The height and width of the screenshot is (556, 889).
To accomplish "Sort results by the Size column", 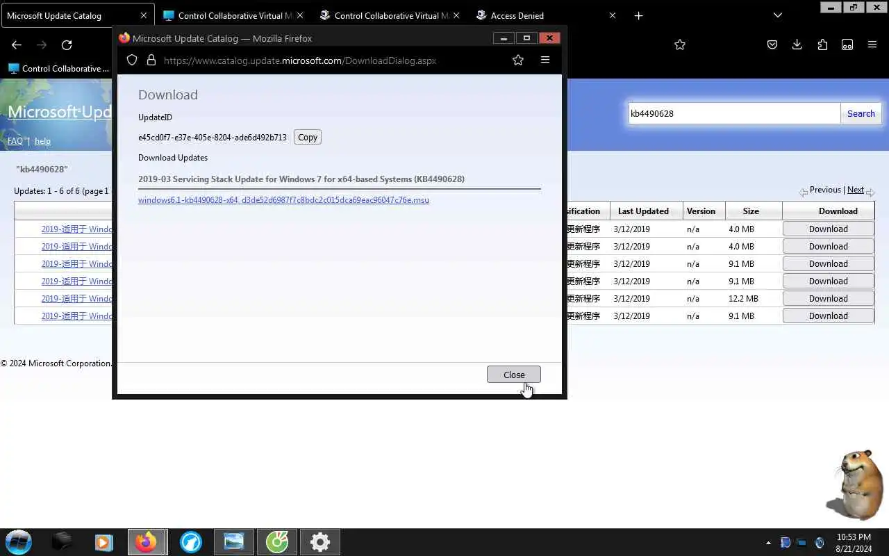I will [751, 211].
